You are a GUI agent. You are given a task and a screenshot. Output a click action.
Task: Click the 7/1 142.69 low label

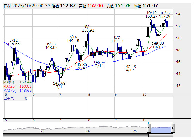tap(59, 85)
